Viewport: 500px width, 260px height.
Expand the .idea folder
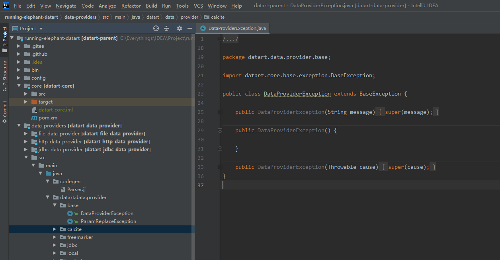pos(19,62)
